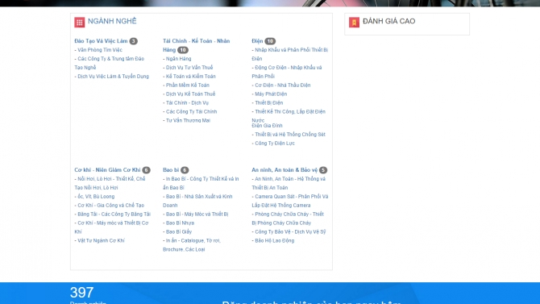Image resolution: width=540 pixels, height=304 pixels.
Task: Open Bao Bì - Máy Móc và Thiết Bị
Action: pyautogui.click(x=197, y=214)
